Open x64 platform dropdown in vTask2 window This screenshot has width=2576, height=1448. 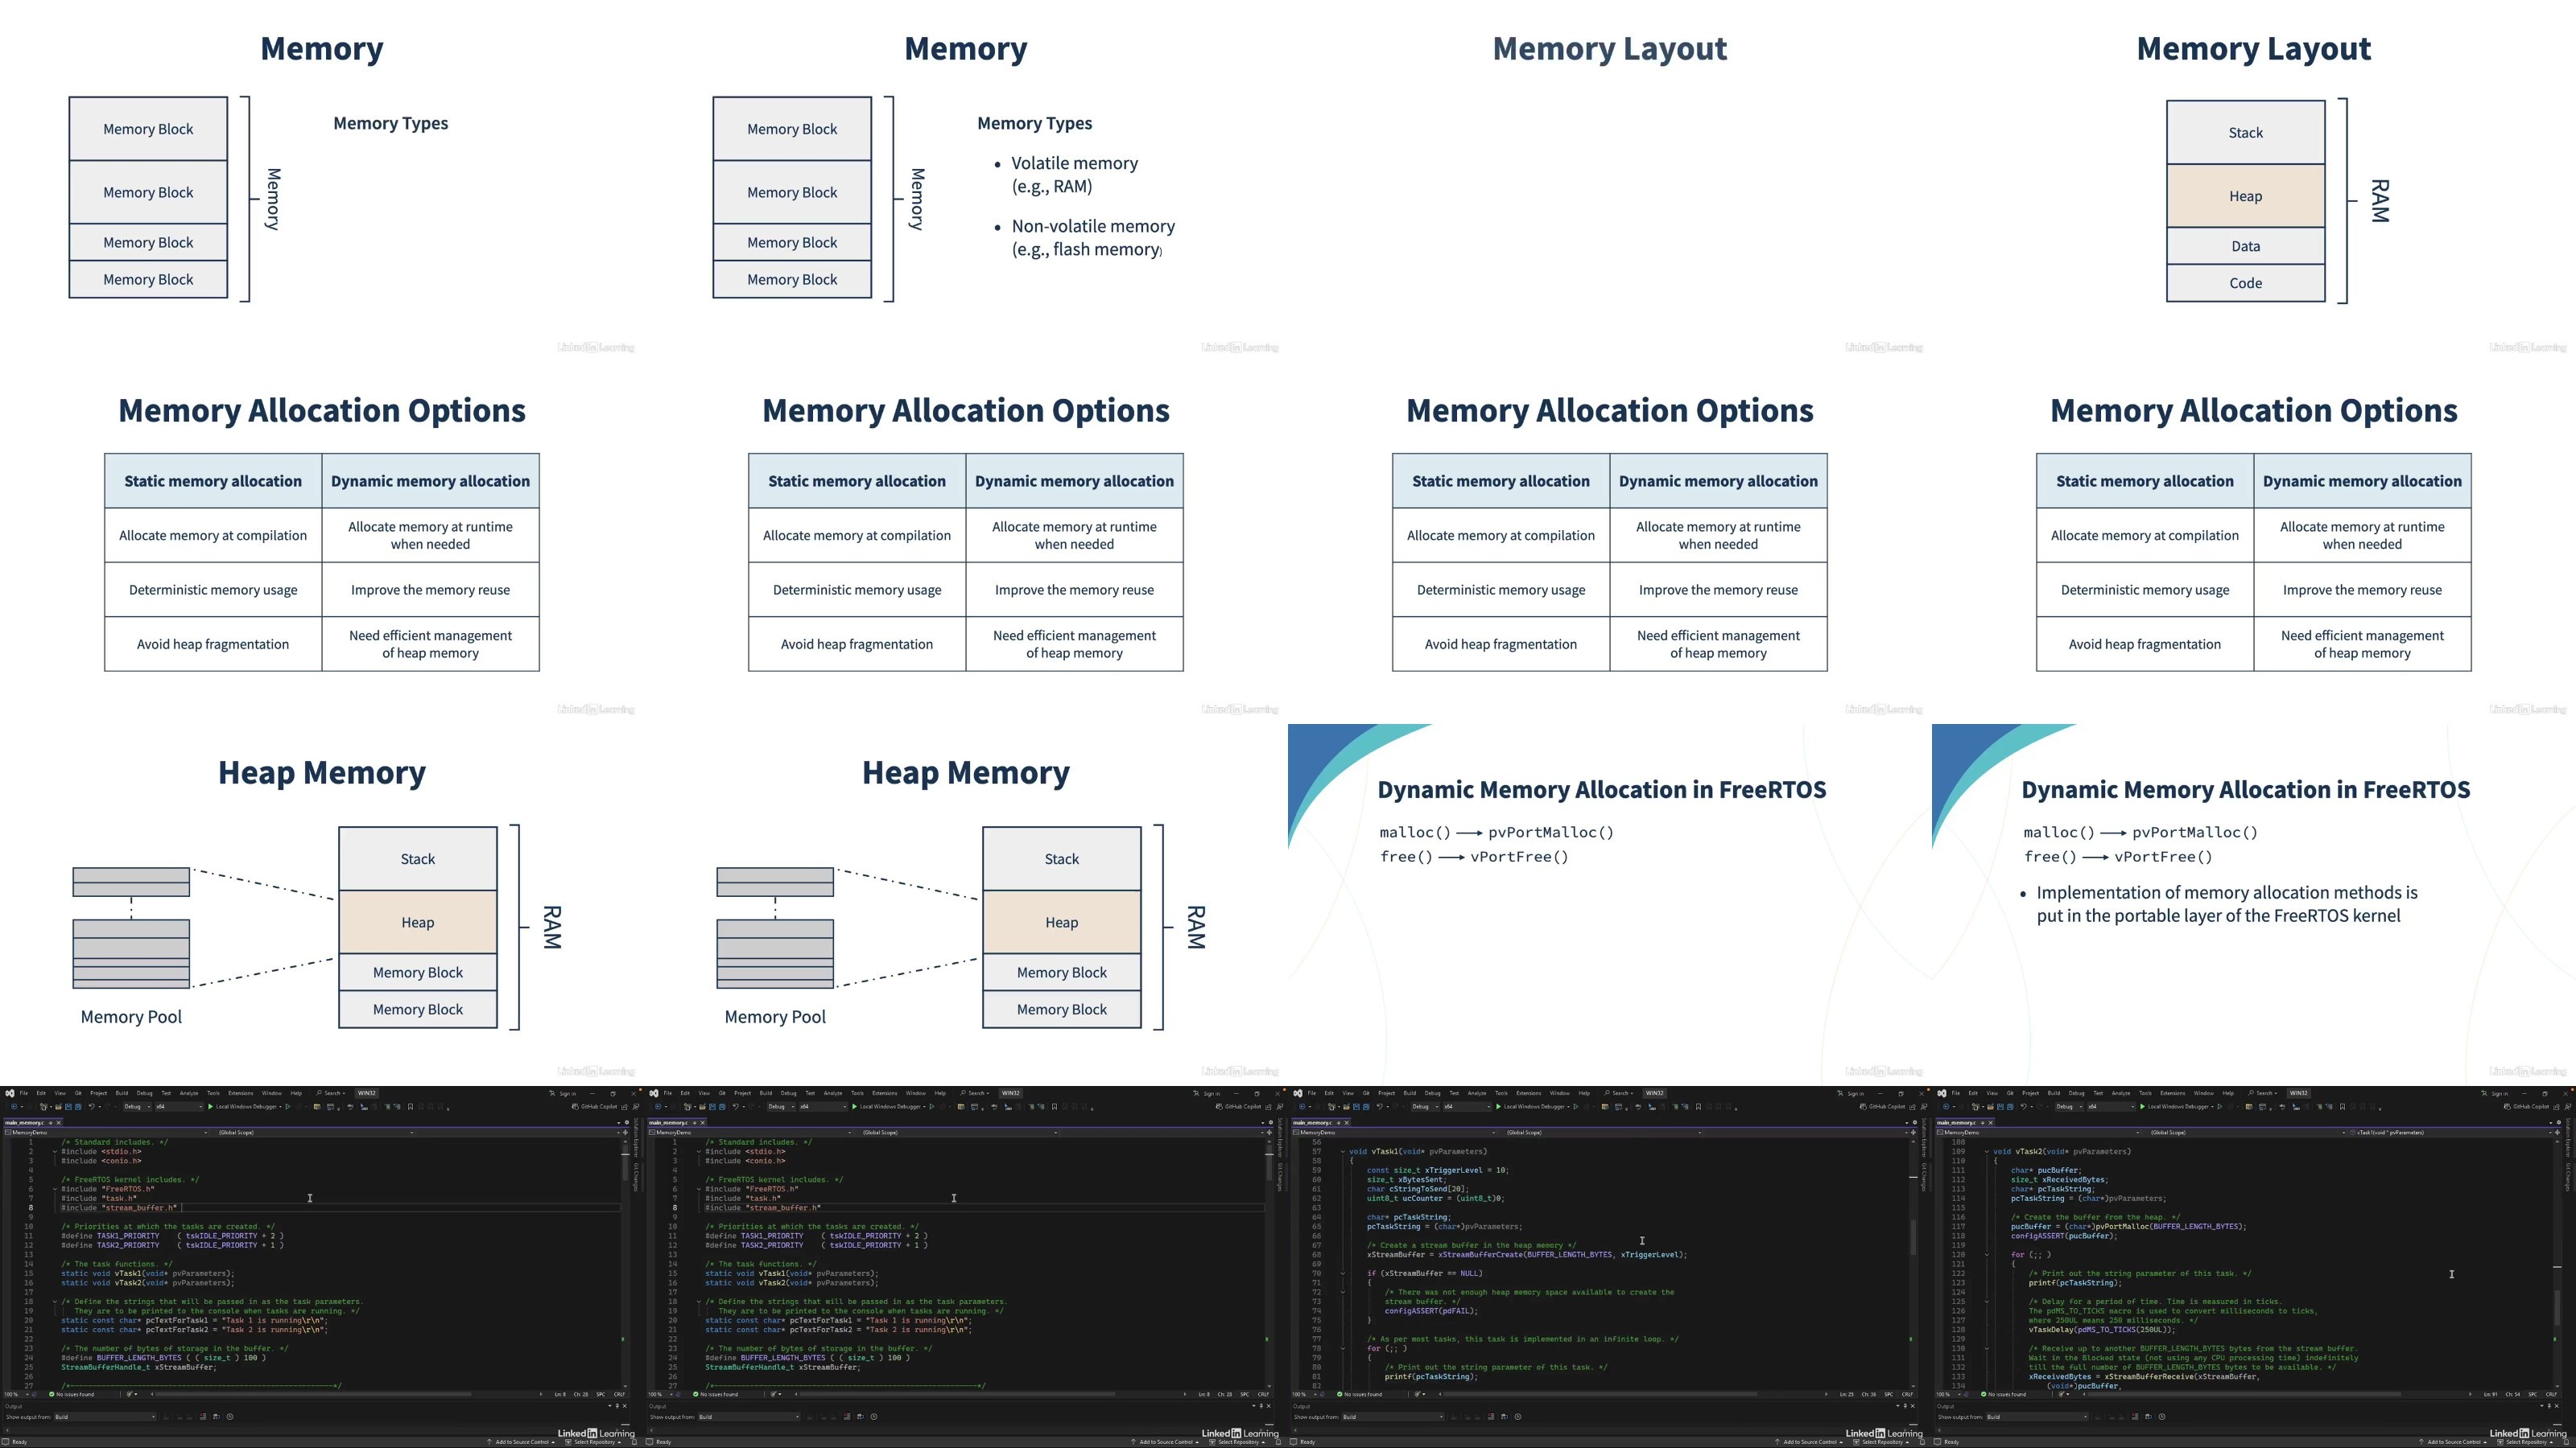tap(2111, 1107)
